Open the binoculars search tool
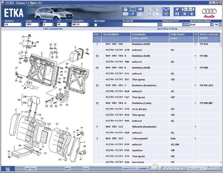 pos(140,10)
